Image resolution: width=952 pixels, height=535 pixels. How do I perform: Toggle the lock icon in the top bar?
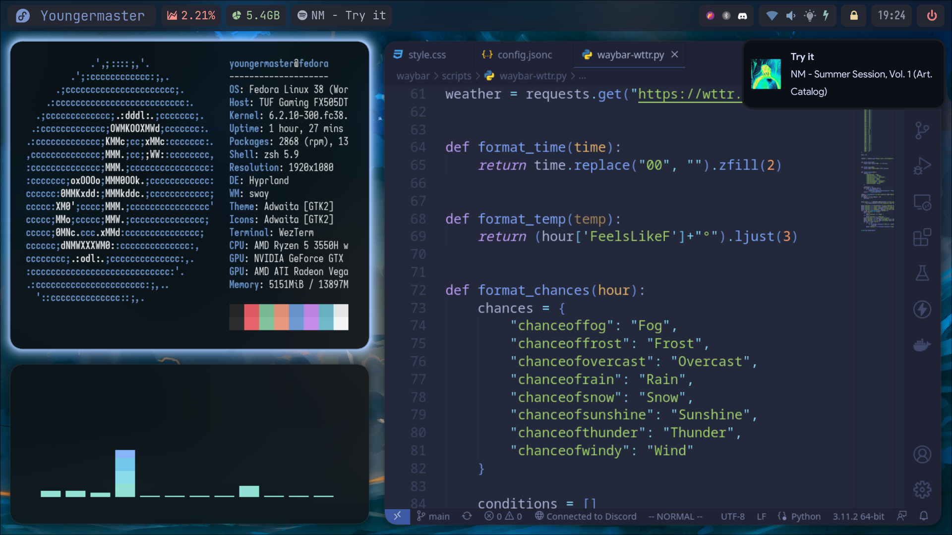click(853, 15)
